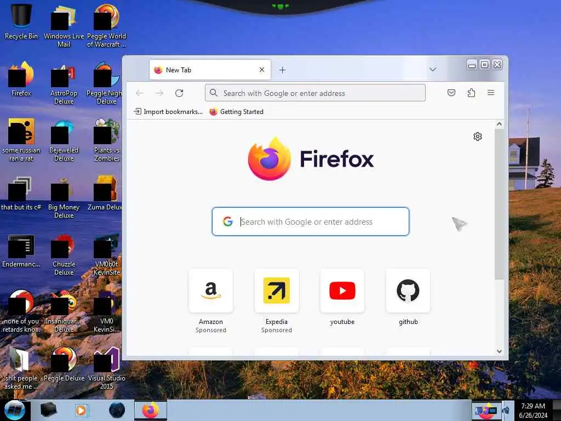
Task: Click the Firefox back arrow button
Action: (x=140, y=93)
